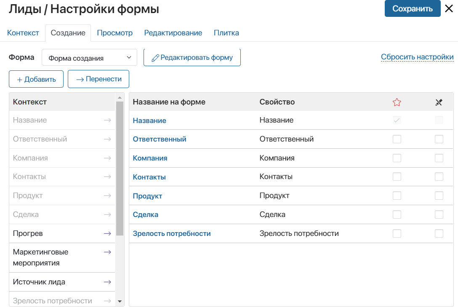Click the arrow next to Компания in the context list
The height and width of the screenshot is (308, 458).
(x=107, y=158)
